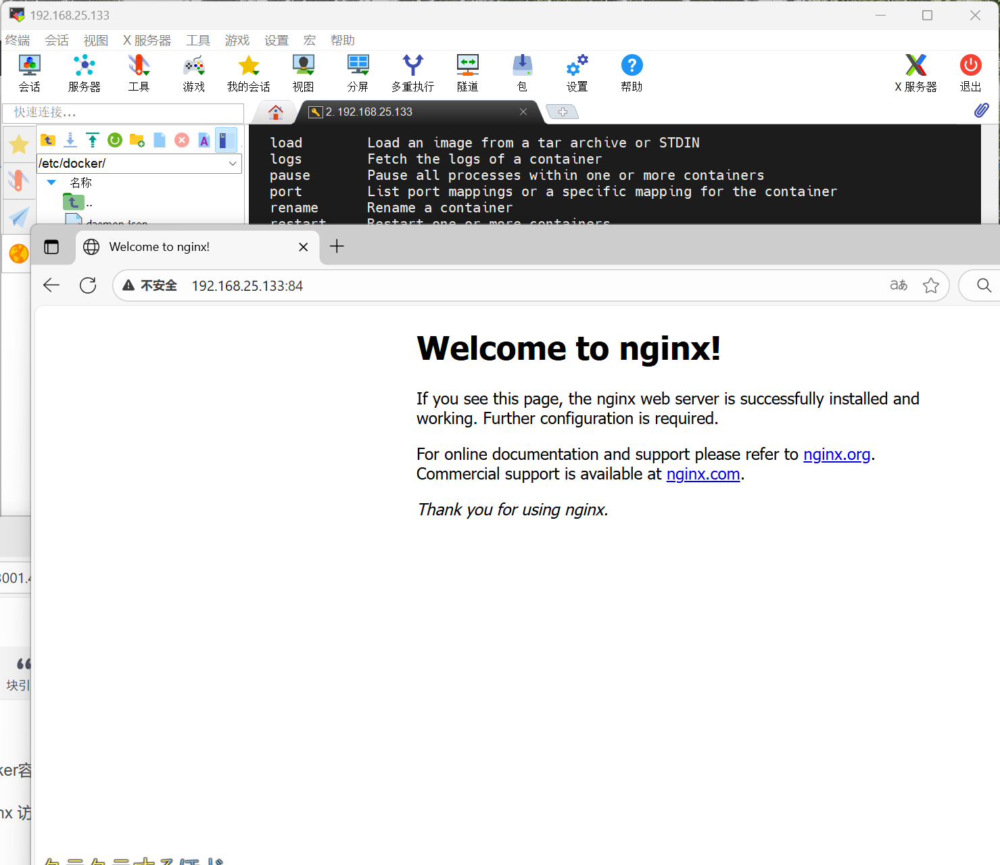Open the 会话 (Session) toolbar icon
This screenshot has height=865, width=1000.
point(29,73)
